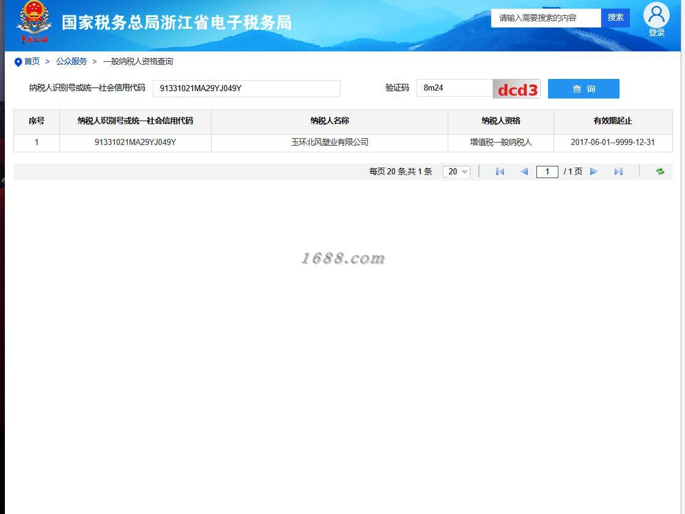
Task: Click the 登录 label under the avatar
Action: coord(657,32)
